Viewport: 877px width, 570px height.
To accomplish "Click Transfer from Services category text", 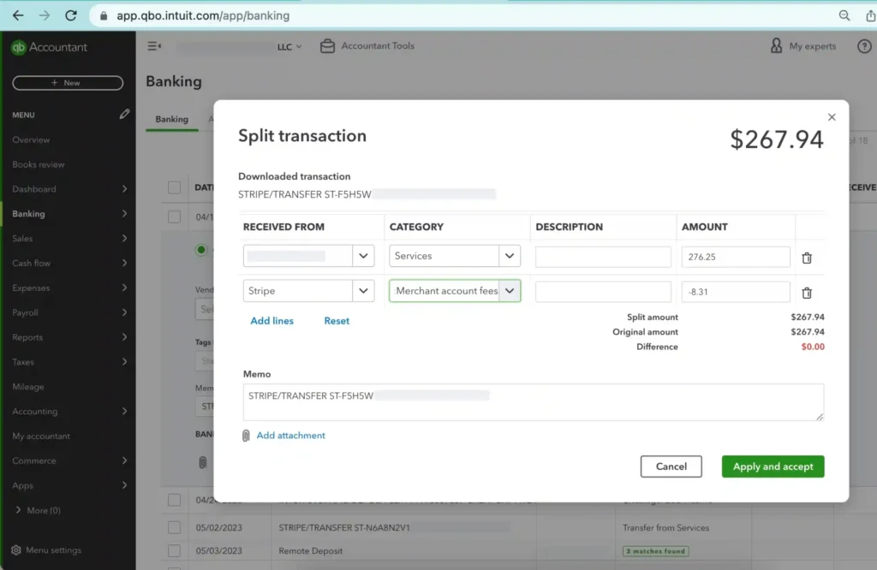I will [x=665, y=527].
